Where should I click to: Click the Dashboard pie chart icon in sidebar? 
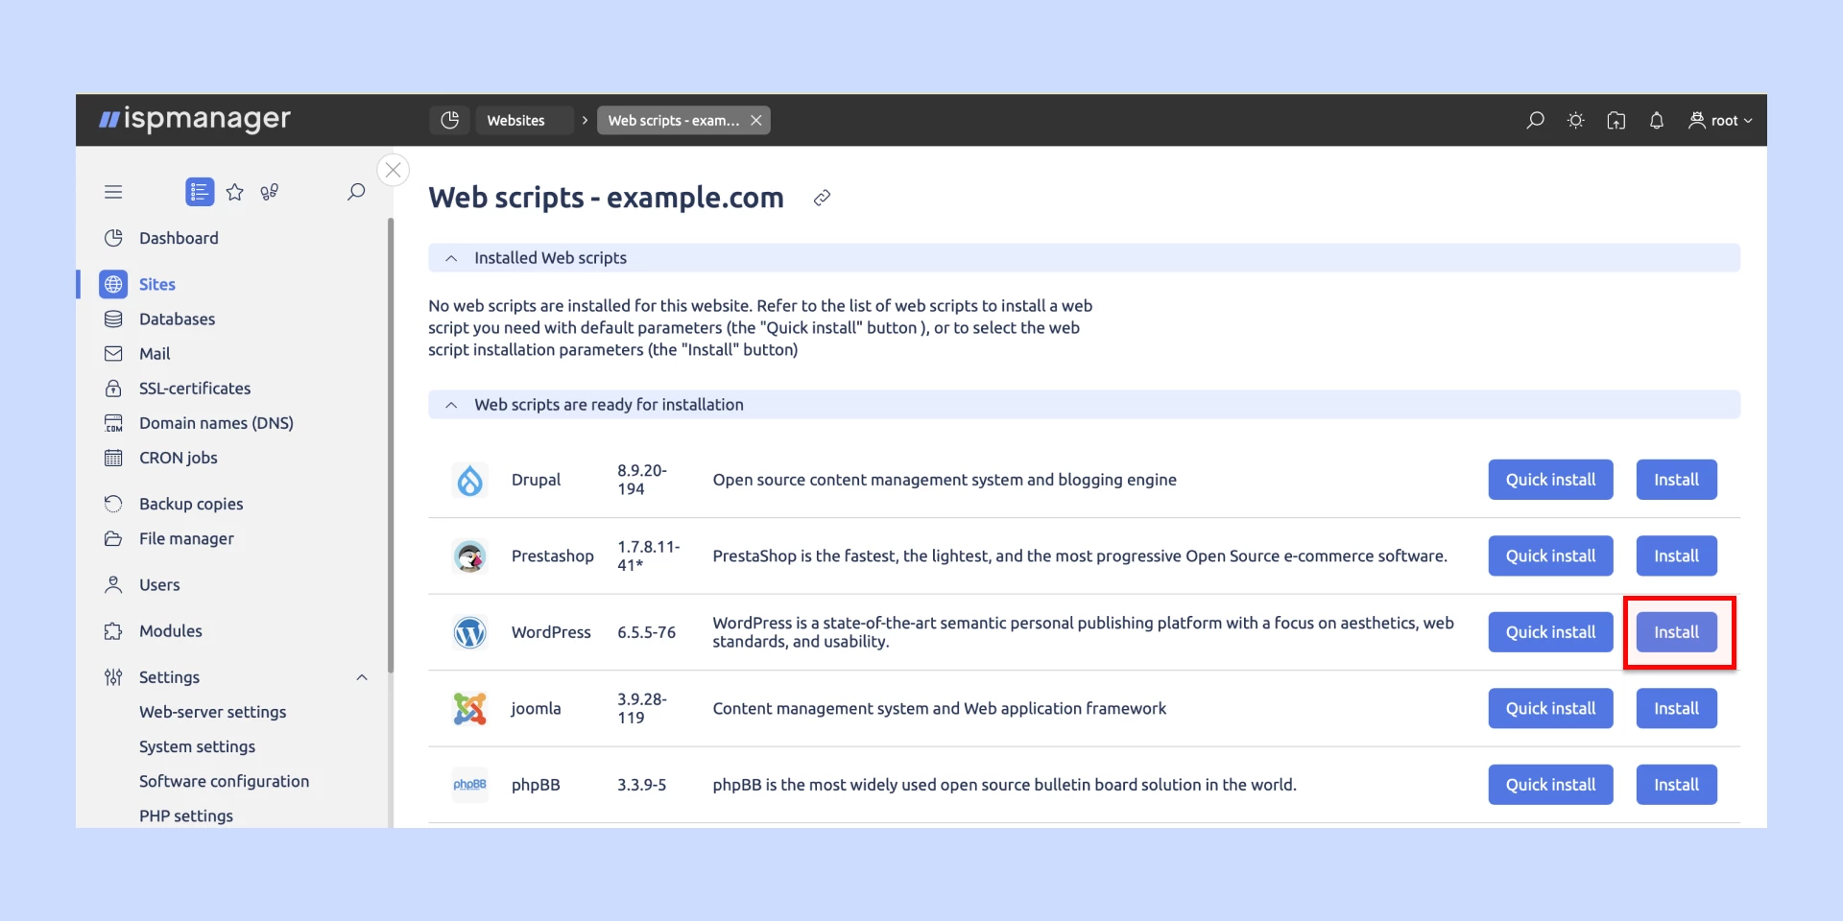tap(113, 238)
